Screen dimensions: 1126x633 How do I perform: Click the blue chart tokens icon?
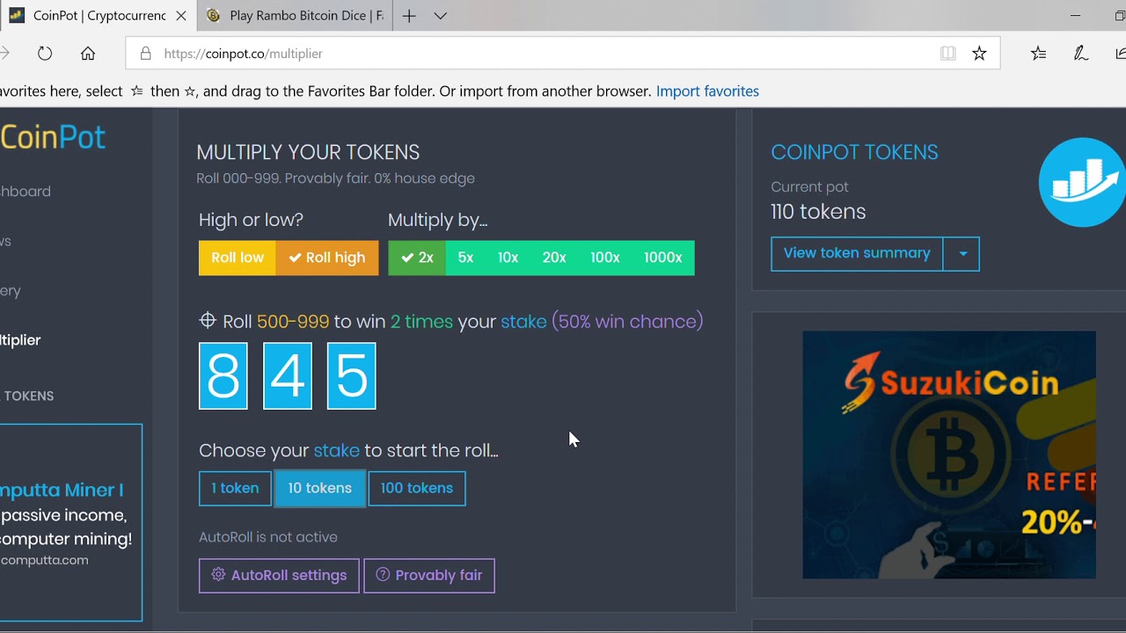pyautogui.click(x=1082, y=182)
